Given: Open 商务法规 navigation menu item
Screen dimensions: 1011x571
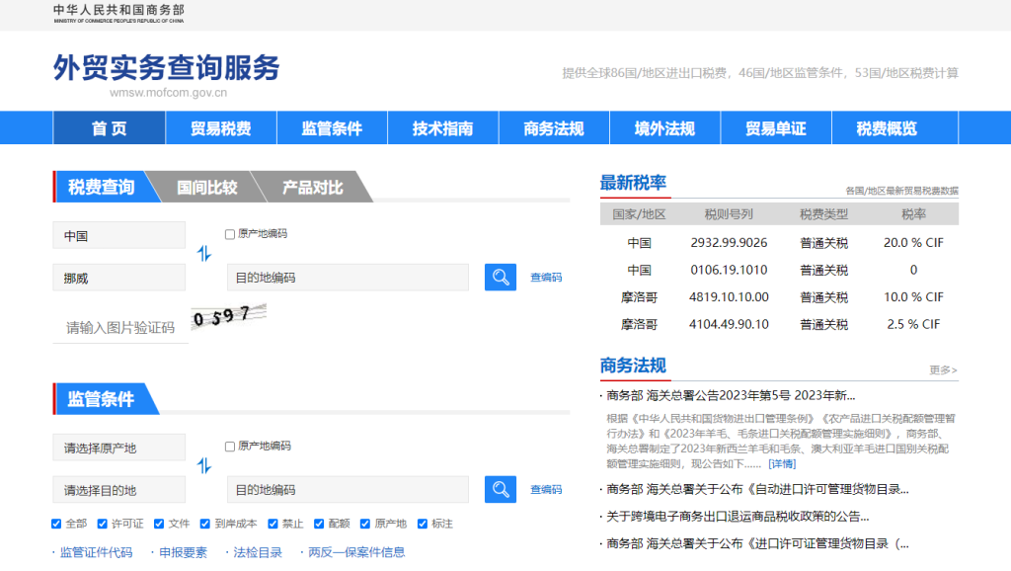Looking at the screenshot, I should [x=553, y=127].
